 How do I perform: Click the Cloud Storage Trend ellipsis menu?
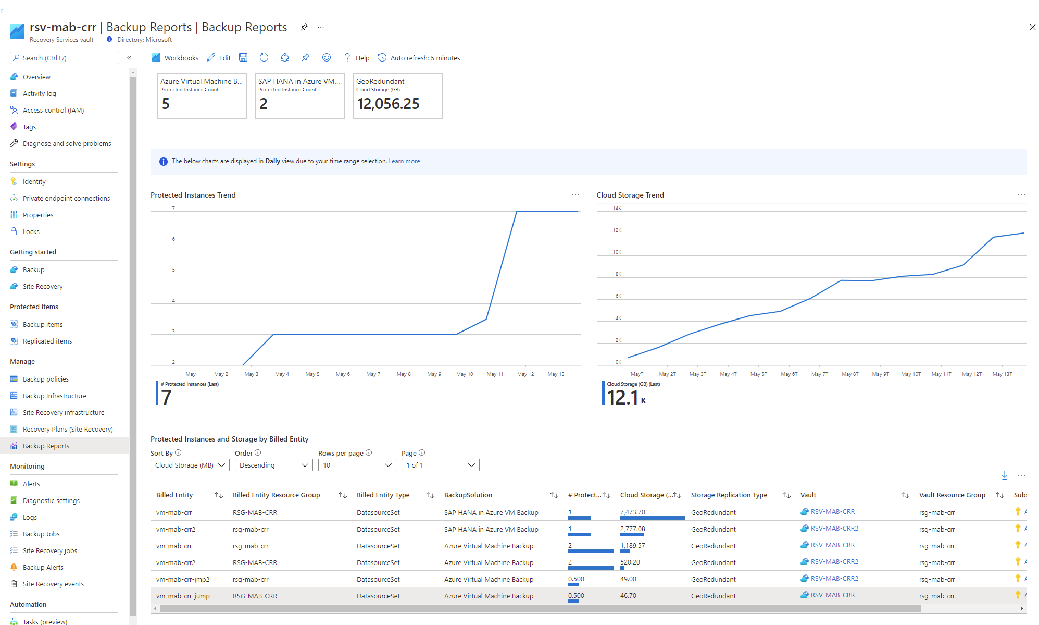pyautogui.click(x=1021, y=195)
